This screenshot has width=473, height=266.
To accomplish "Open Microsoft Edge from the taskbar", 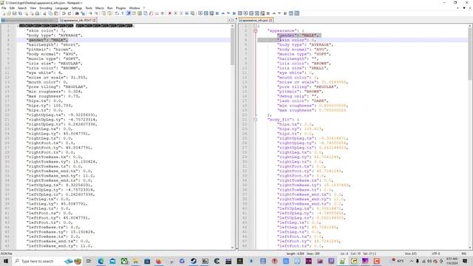I will click(x=101, y=261).
